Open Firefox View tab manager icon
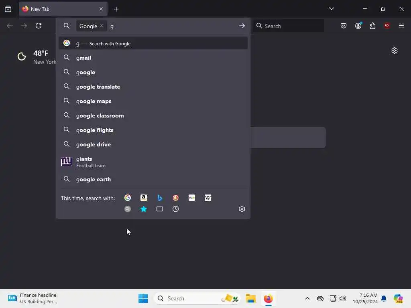Image resolution: width=411 pixels, height=308 pixels. coord(8,9)
